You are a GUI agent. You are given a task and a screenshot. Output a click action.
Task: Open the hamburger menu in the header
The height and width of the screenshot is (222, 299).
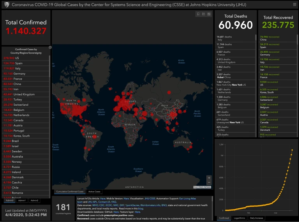pyautogui.click(x=294, y=4)
